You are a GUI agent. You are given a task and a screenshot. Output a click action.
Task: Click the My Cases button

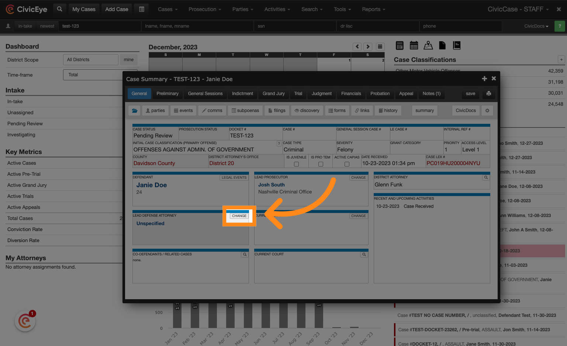(x=84, y=9)
